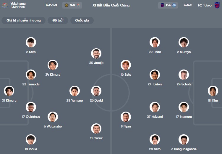Click 6 Bangunagande player photo
The width and height of the screenshot is (222, 154).
(184, 140)
